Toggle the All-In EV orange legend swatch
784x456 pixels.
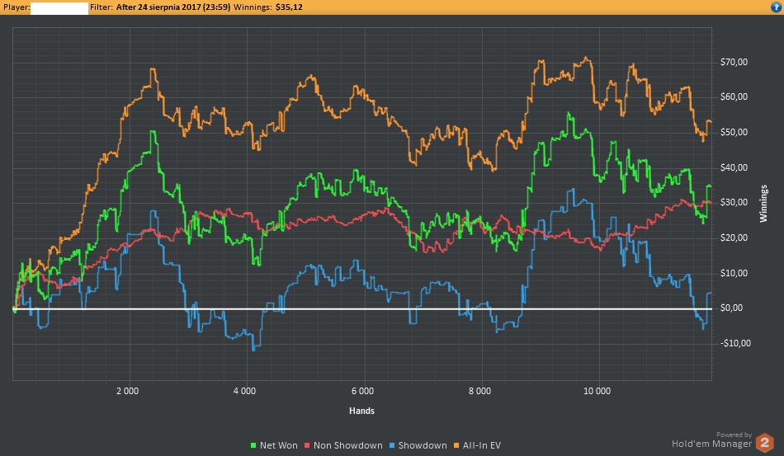(456, 445)
